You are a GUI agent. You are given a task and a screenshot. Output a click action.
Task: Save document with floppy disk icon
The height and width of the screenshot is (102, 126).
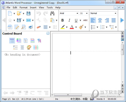(28, 13)
